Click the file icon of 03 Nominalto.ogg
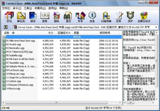 tap(4, 48)
